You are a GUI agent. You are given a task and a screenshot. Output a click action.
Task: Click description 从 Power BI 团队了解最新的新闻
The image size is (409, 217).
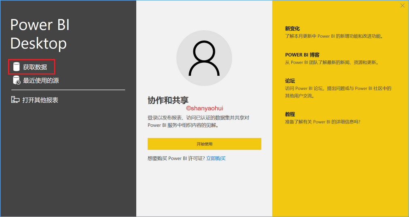pyautogui.click(x=332, y=62)
